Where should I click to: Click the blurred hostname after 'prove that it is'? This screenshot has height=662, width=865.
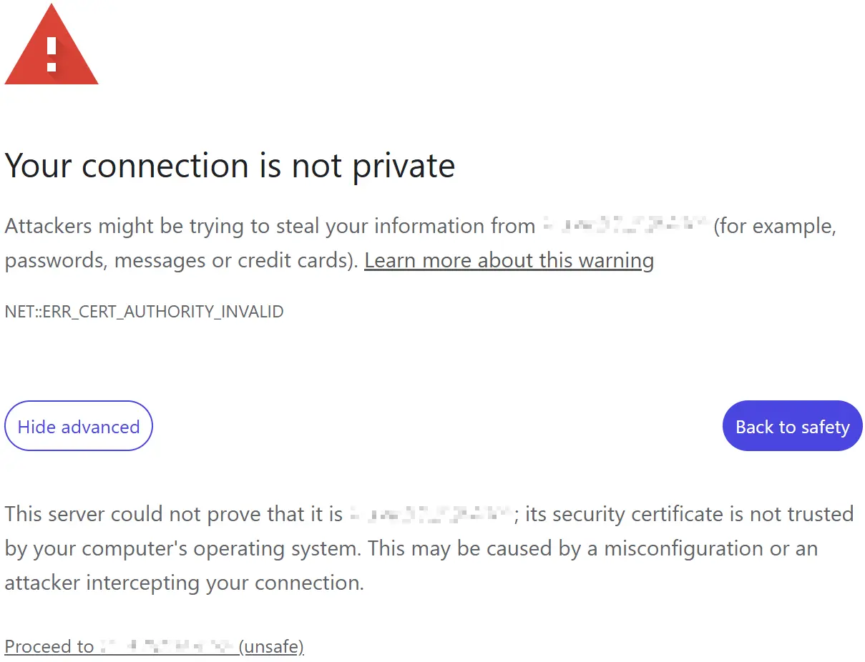click(x=431, y=514)
